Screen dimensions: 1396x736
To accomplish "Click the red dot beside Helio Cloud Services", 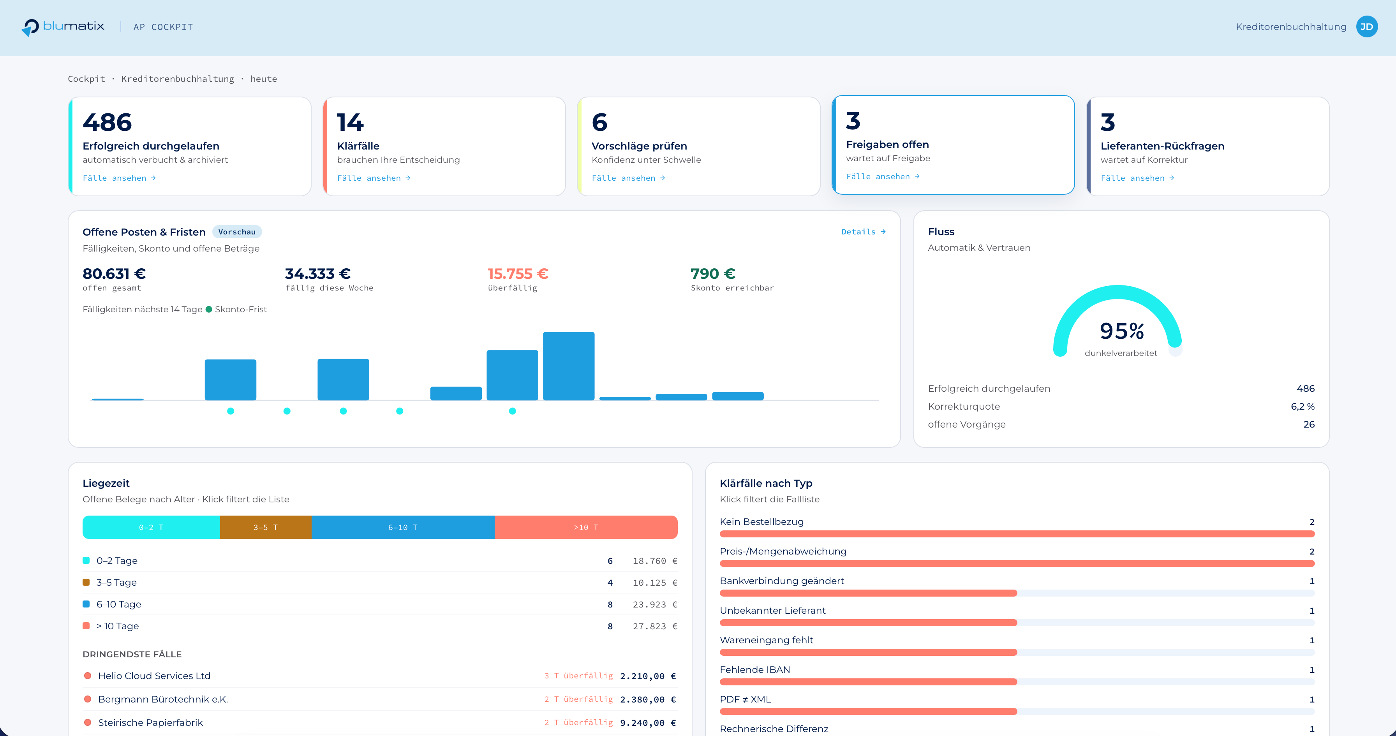I will point(87,676).
